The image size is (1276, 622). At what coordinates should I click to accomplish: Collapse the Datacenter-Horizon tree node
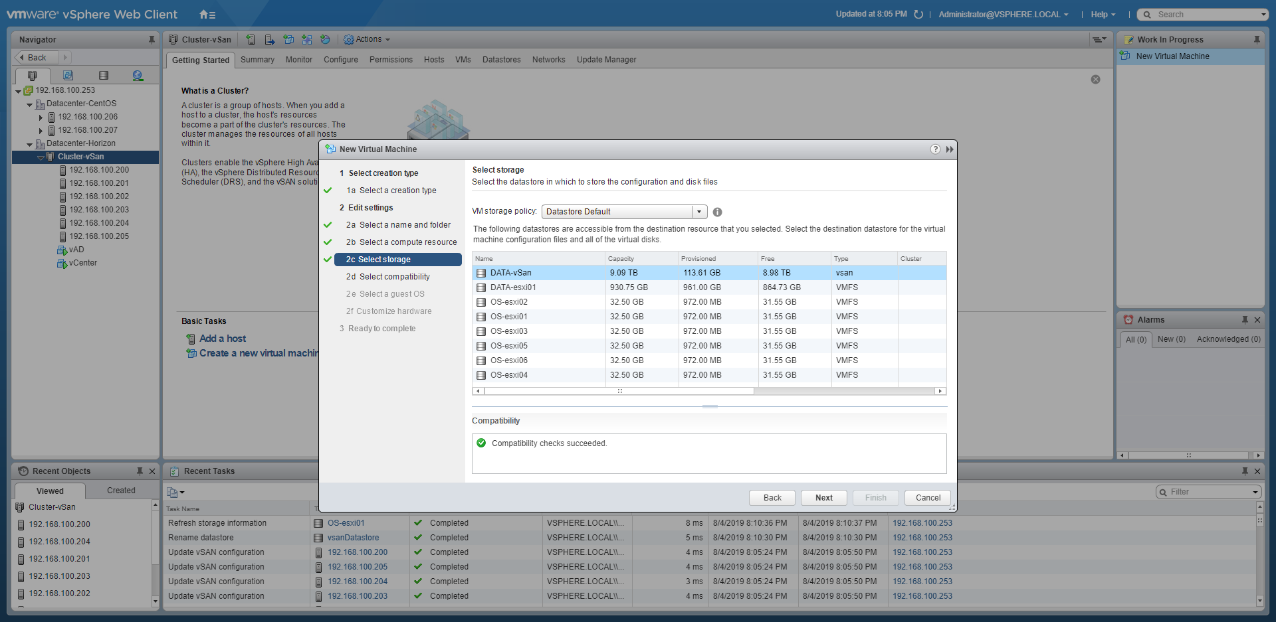click(29, 144)
